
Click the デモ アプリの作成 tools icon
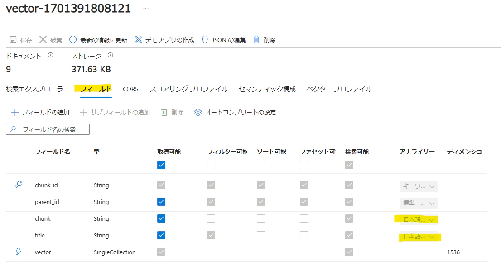138,39
